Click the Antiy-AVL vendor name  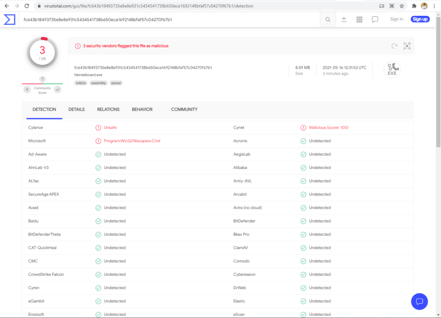point(242,181)
